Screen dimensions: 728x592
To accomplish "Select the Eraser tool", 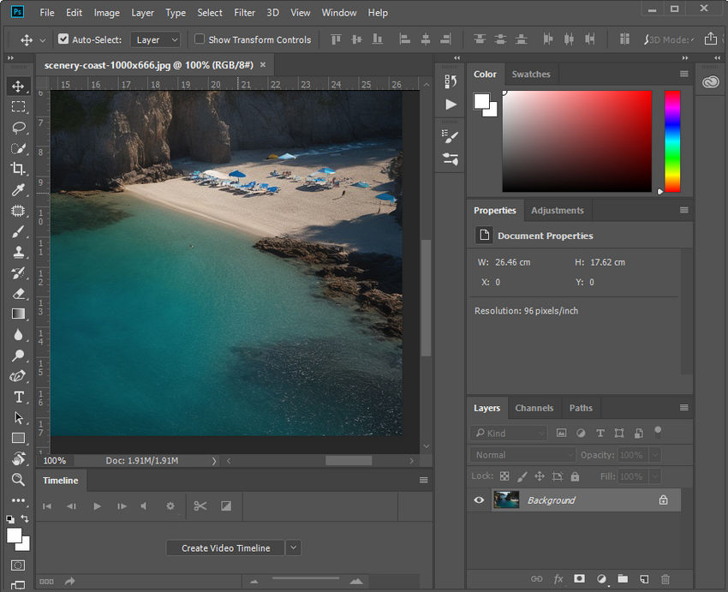I will [x=18, y=294].
